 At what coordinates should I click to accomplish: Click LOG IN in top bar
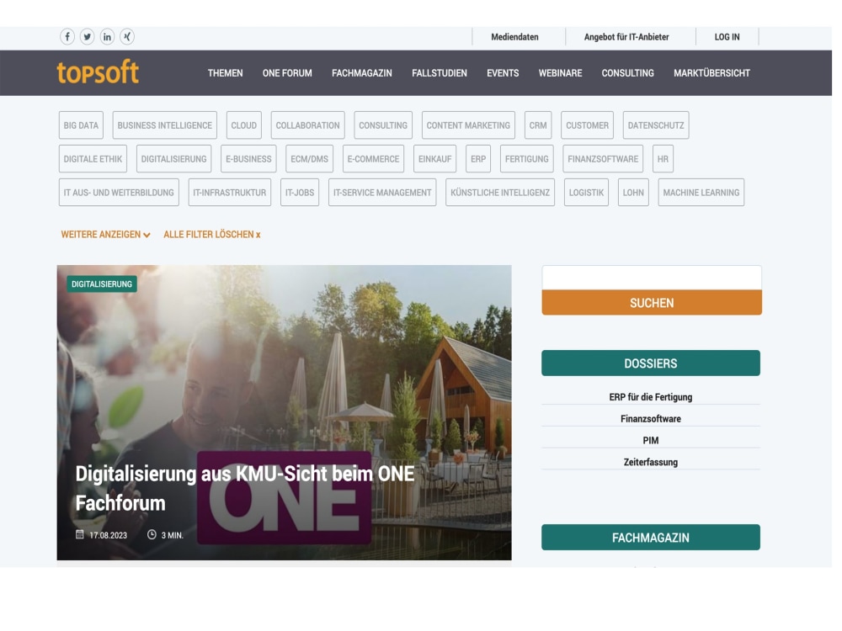(727, 37)
